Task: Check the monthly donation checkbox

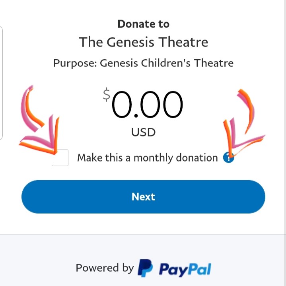Action: tap(60, 158)
